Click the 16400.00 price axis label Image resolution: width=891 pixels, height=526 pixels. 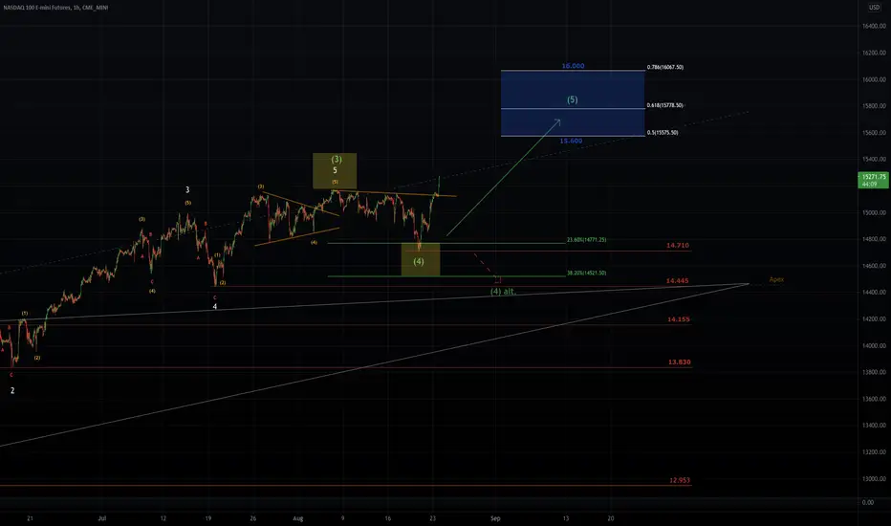[874, 26]
